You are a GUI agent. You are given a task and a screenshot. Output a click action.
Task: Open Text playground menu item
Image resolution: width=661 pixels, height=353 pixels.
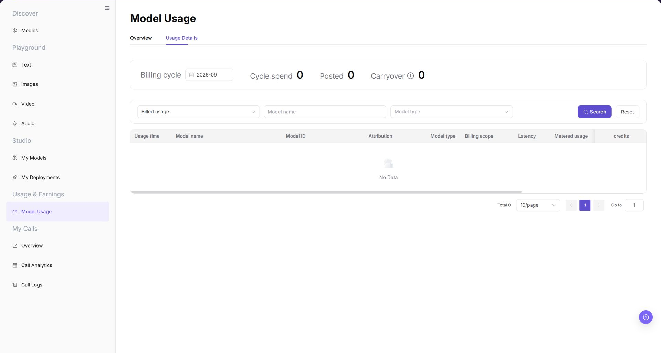point(57,65)
